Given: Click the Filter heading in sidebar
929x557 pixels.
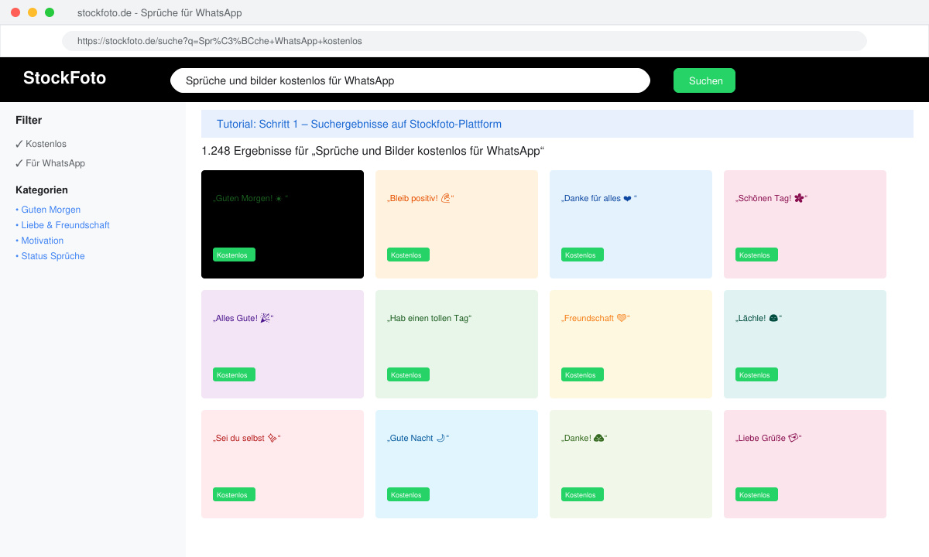Looking at the screenshot, I should point(29,120).
